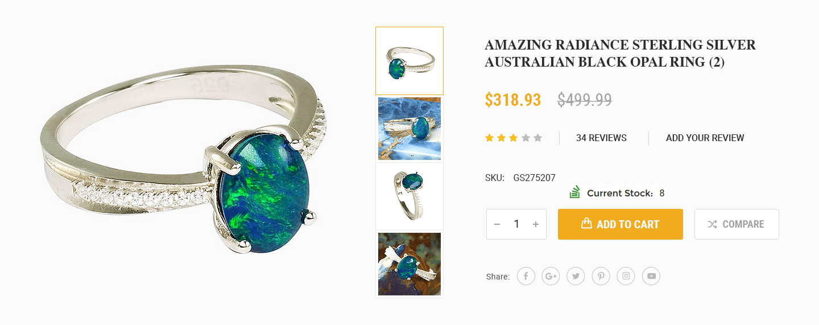The height and width of the screenshot is (325, 819).
Task: Click shopping bag icon in Add to Cart
Action: coord(586,224)
